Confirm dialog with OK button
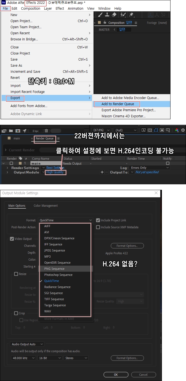 click(x=116, y=375)
